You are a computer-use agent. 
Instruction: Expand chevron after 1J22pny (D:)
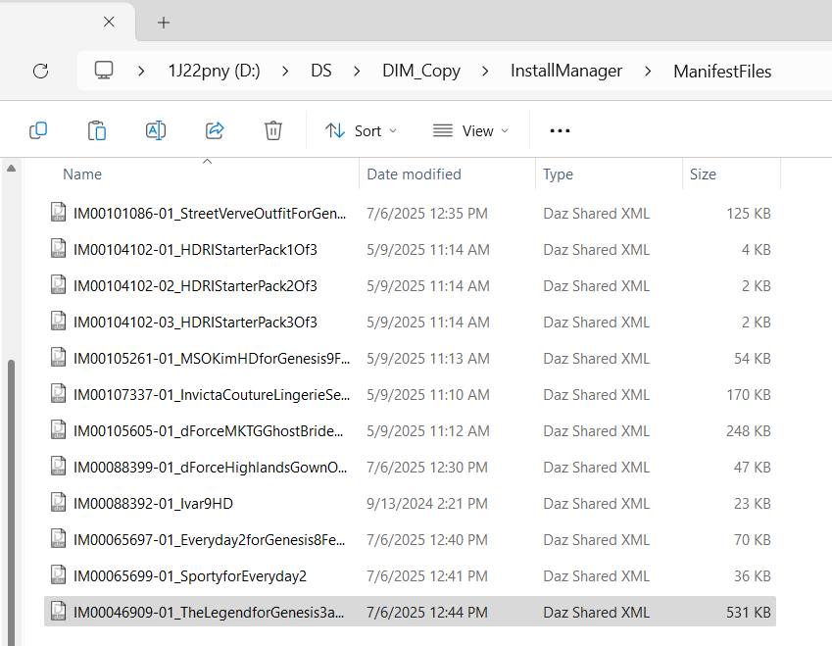click(285, 71)
